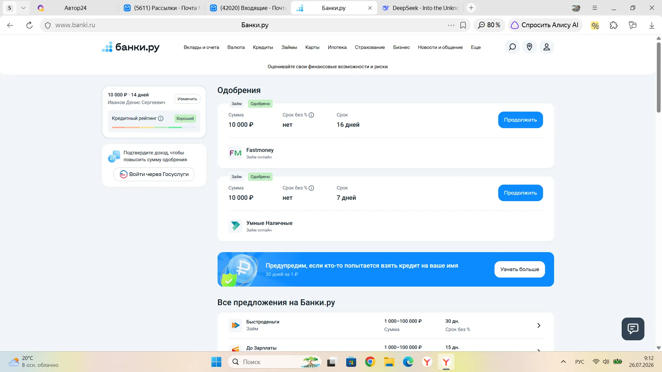The image size is (662, 372).
Task: Open the Ипотека menu
Action: (x=337, y=48)
